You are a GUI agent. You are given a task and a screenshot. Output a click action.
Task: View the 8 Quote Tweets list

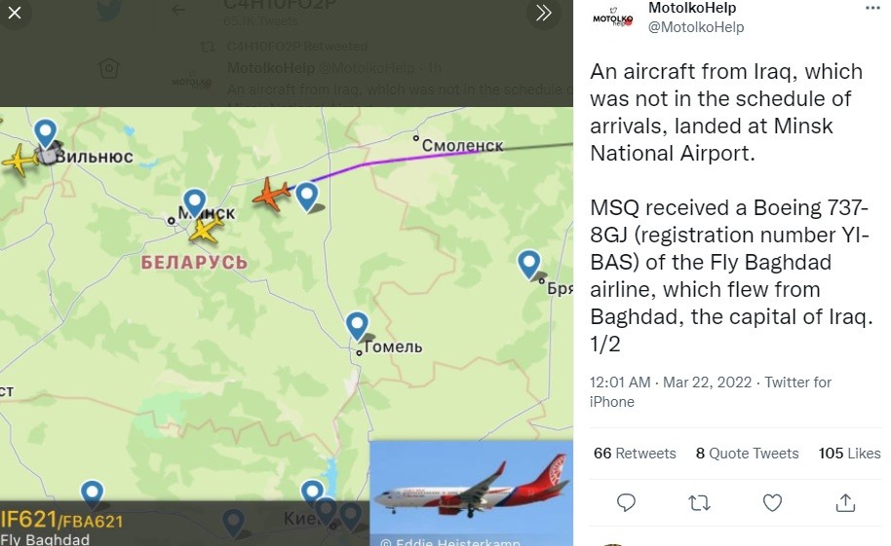coord(747,454)
